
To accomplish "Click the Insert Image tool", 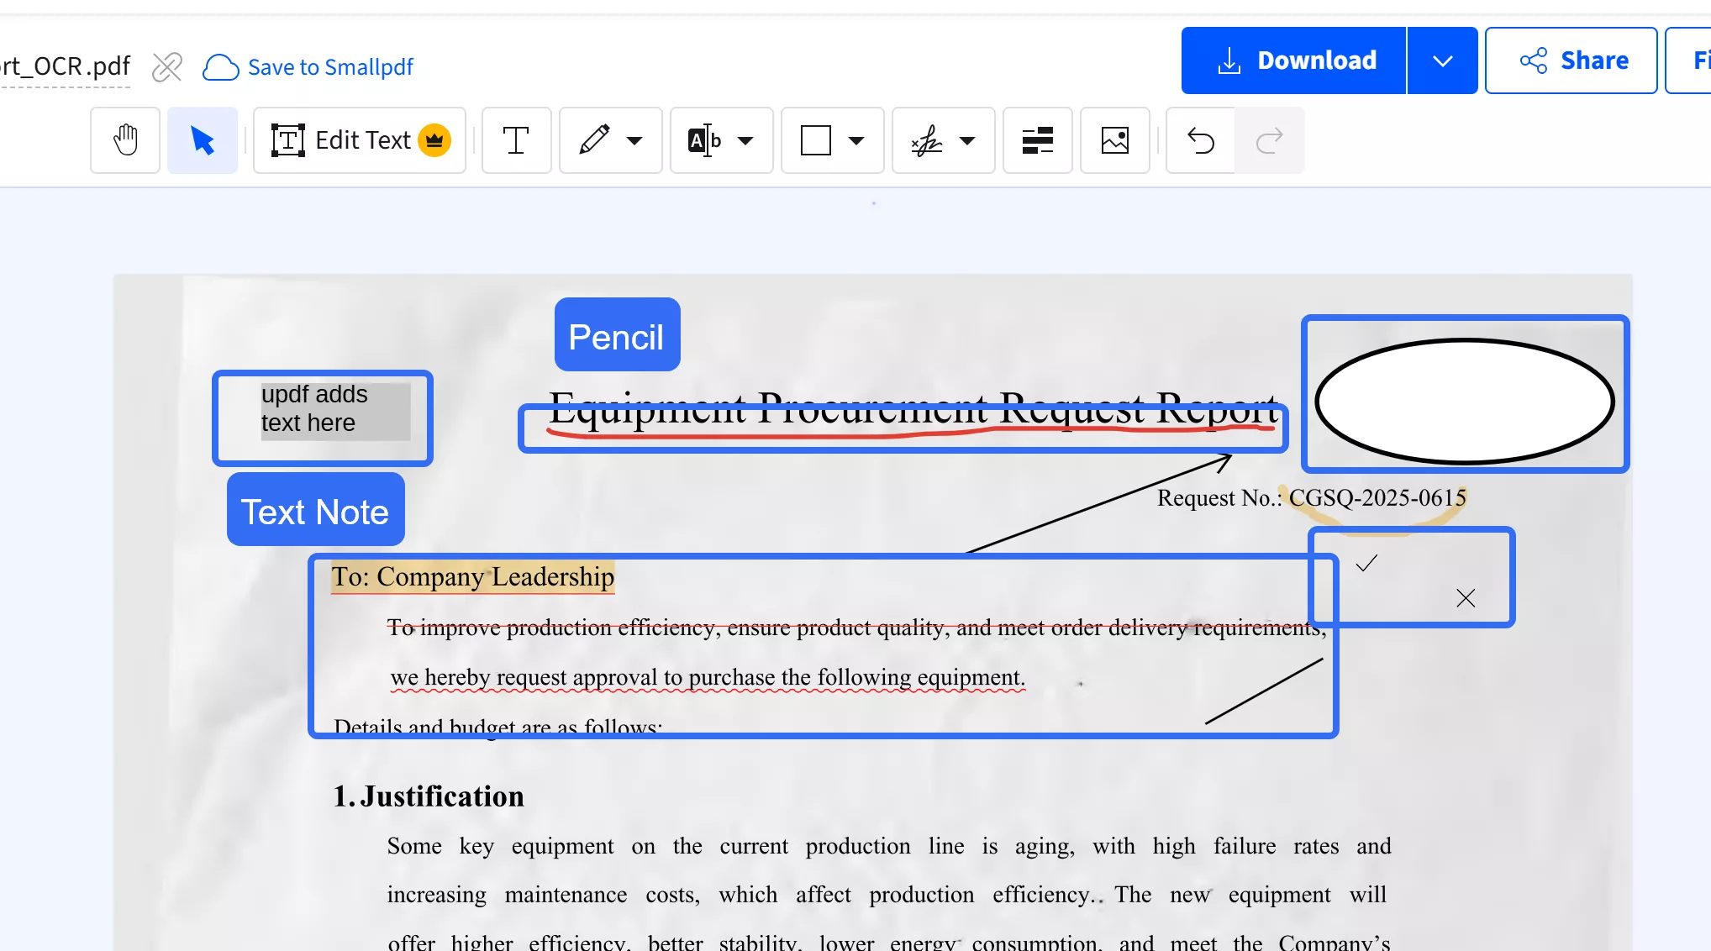I will coord(1115,140).
